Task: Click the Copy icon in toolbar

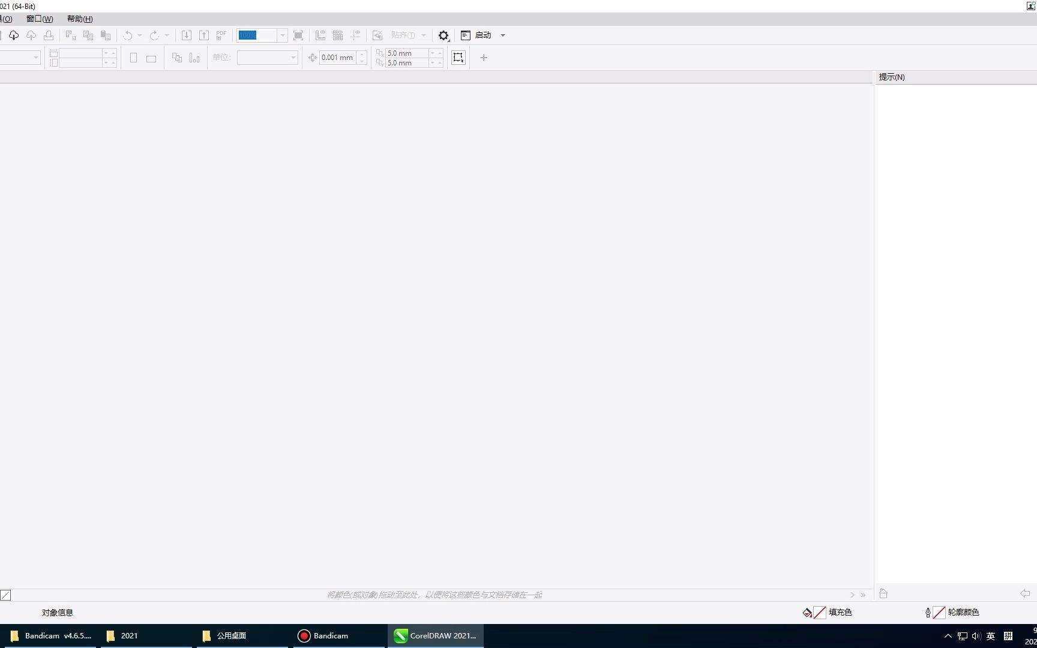Action: (x=88, y=35)
